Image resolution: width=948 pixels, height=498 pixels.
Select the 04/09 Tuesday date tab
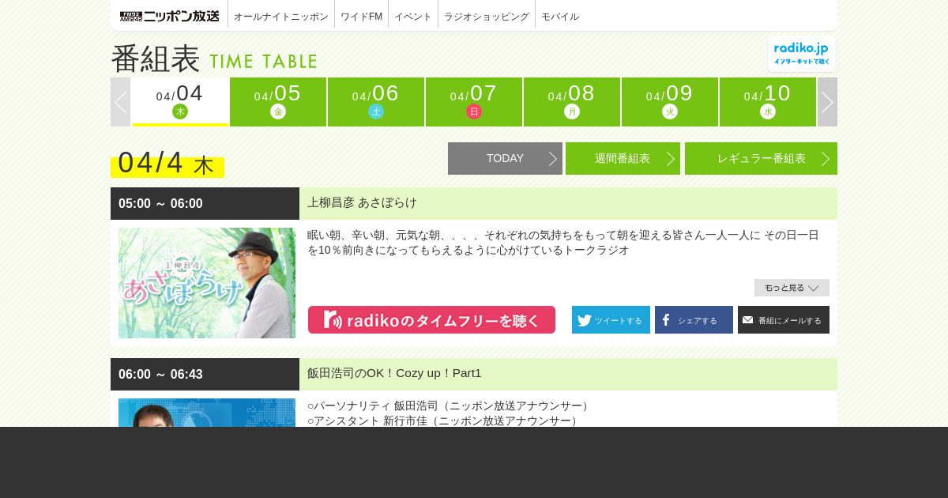[x=670, y=102]
